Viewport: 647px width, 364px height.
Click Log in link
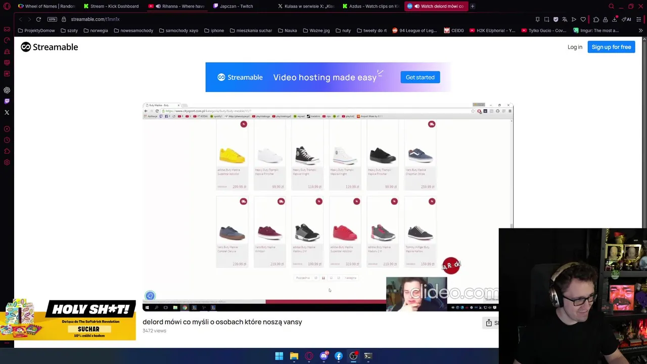[575, 47]
